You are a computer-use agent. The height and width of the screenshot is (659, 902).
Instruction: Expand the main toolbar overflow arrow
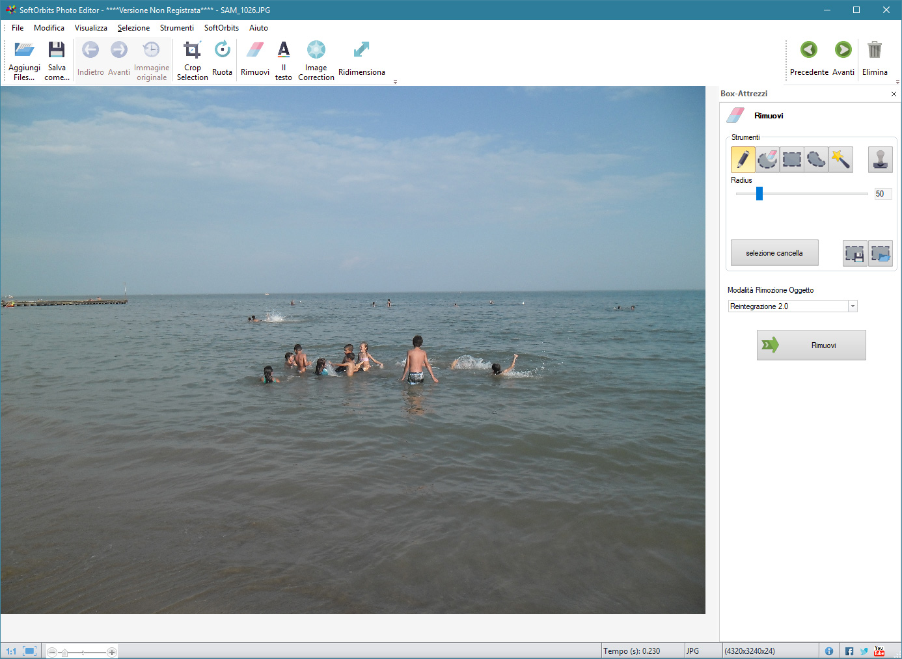pyautogui.click(x=395, y=82)
